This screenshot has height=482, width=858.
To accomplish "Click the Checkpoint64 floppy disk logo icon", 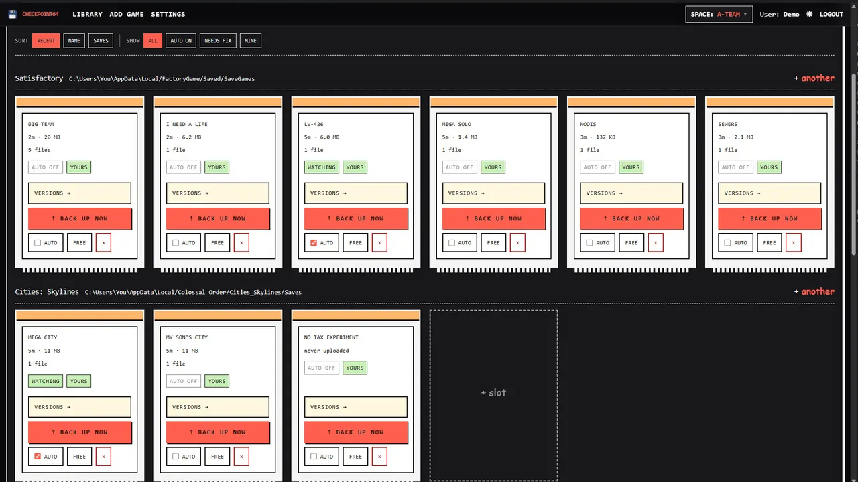I will [13, 14].
